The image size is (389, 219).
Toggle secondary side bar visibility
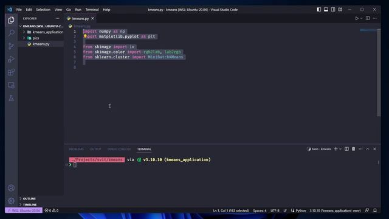click(333, 10)
